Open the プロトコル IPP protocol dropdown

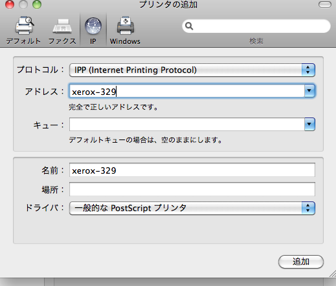click(192, 70)
